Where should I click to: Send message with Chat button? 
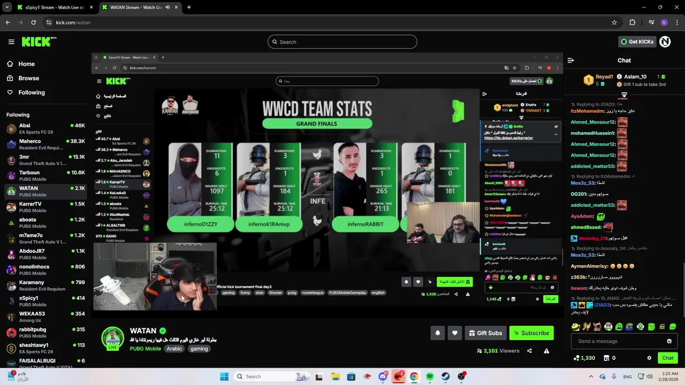(x=668, y=358)
